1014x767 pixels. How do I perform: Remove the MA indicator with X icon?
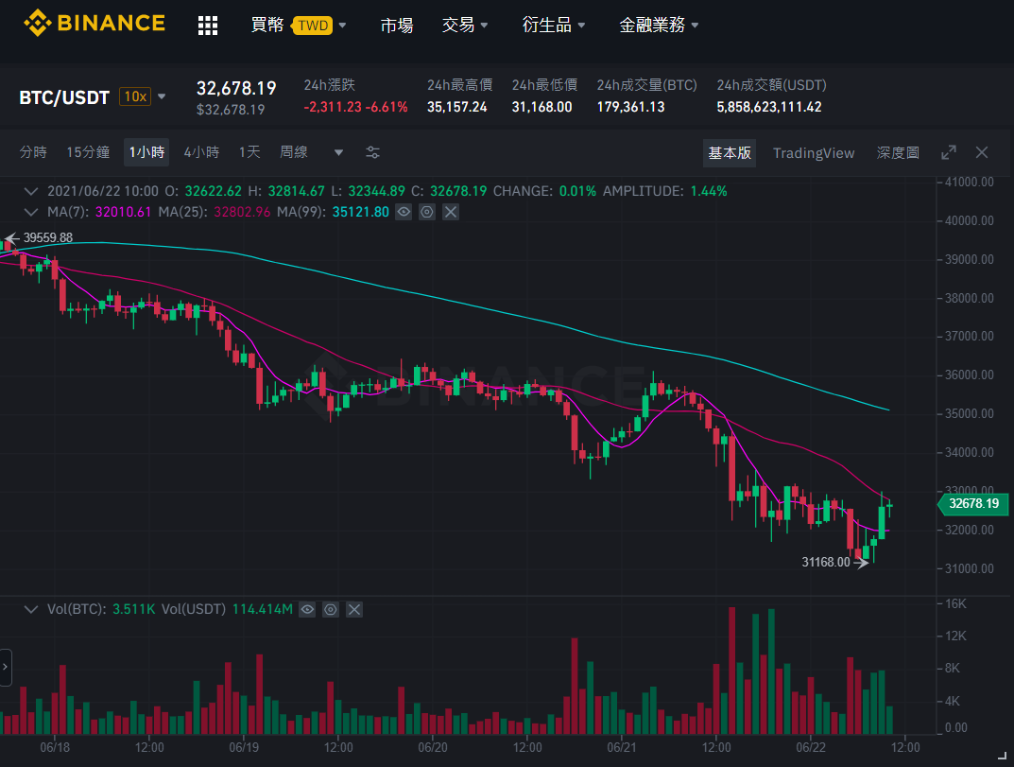click(451, 212)
